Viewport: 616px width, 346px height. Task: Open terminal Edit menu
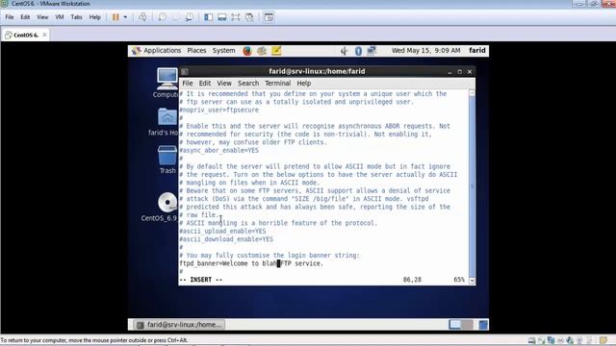pos(205,84)
